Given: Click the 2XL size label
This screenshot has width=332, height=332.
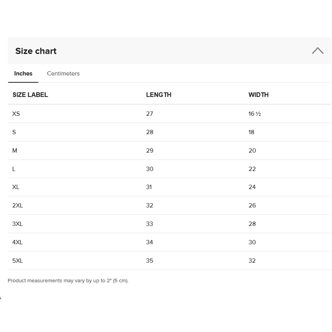Looking at the screenshot, I should coord(18,206).
